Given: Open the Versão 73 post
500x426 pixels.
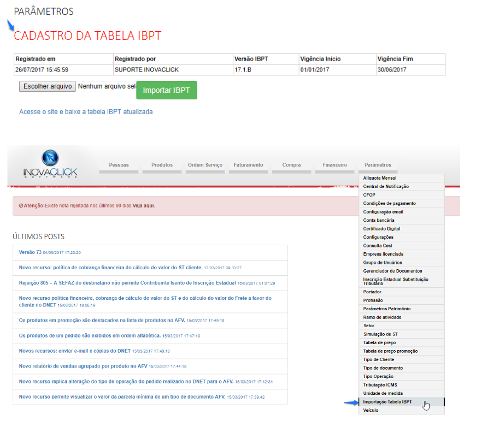Looking at the screenshot, I should tap(30, 252).
